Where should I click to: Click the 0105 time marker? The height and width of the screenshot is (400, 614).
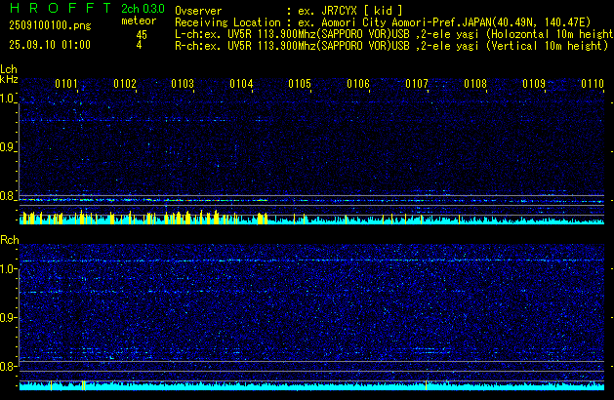click(x=300, y=84)
